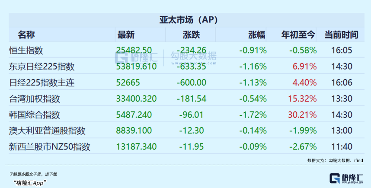Open the 恒生指数 row name
This screenshot has height=188, width=371.
pyautogui.click(x=26, y=50)
